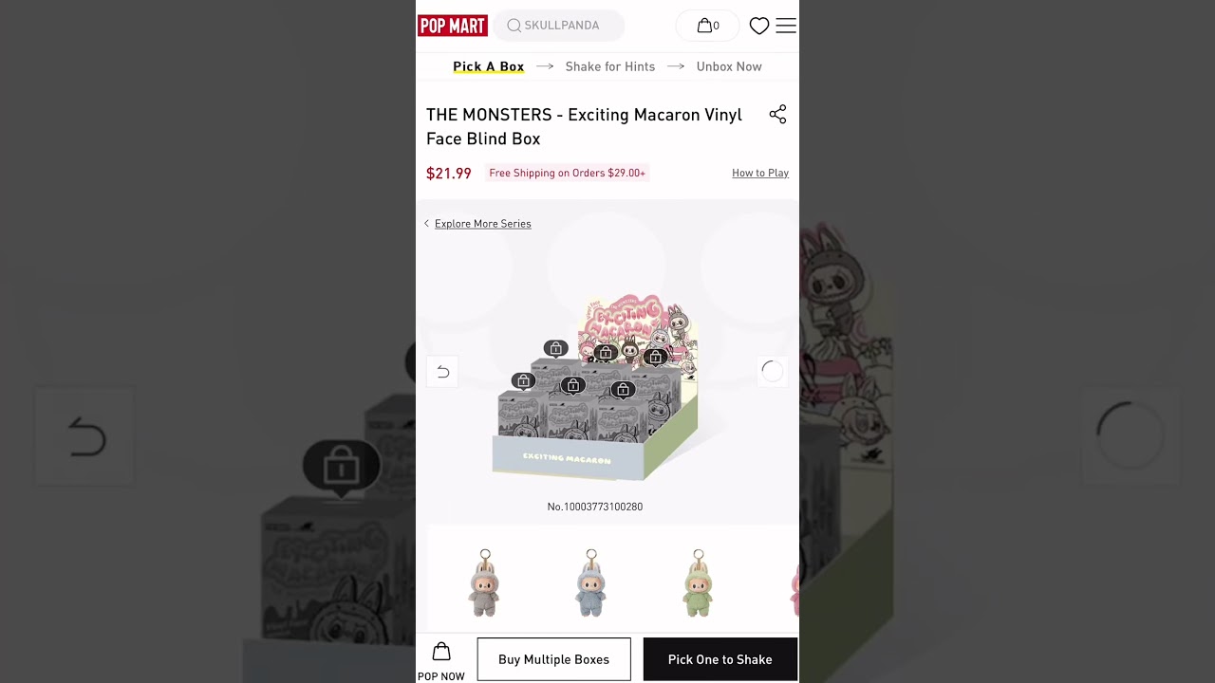This screenshot has height=683, width=1215.
Task: Click the search field showing SKULLPANDA
Action: [x=559, y=26]
